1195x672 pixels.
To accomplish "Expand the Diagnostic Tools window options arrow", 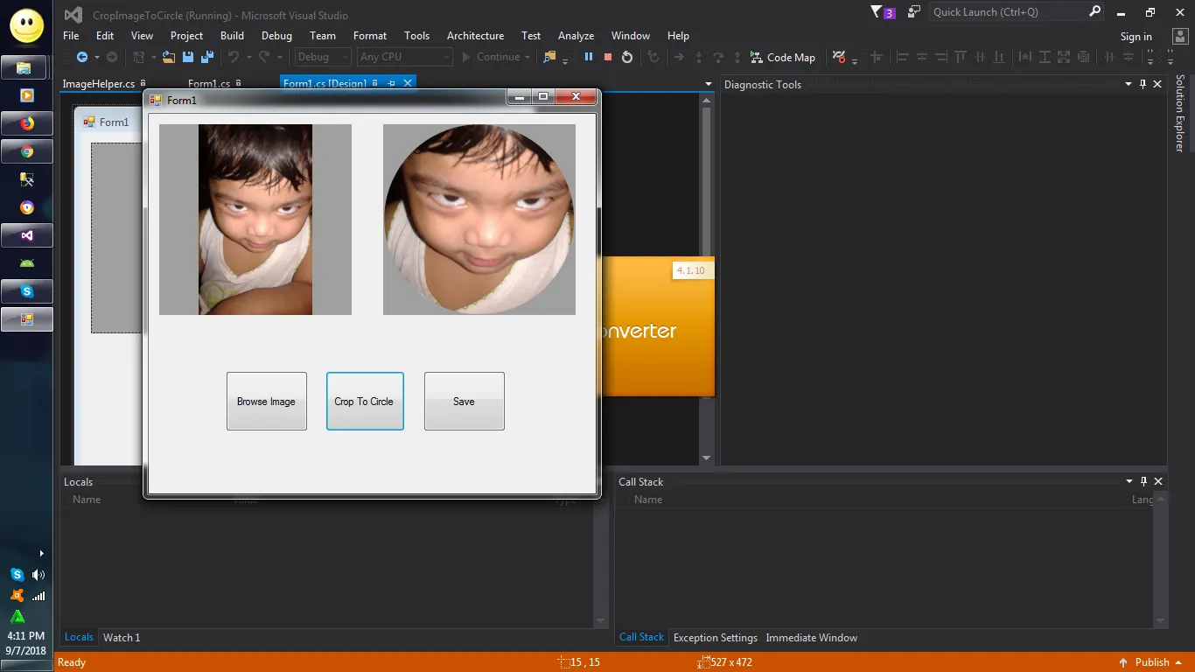I will pos(1128,85).
